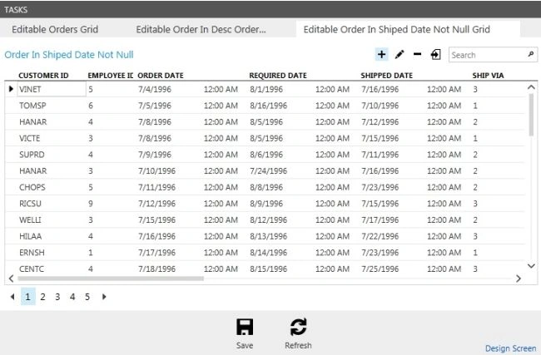Click order date 7/18/1996 cell
541x355 pixels.
(x=156, y=269)
